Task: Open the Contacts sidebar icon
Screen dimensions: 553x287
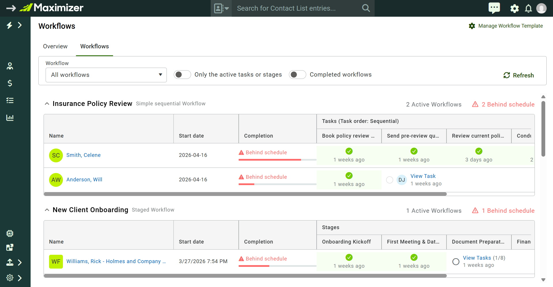Action: pyautogui.click(x=10, y=66)
